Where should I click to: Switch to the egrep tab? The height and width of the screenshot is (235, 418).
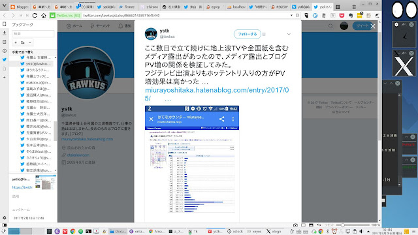[214, 7]
